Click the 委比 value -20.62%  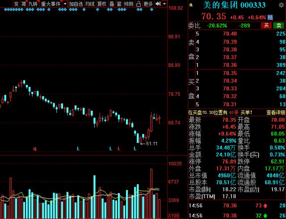217,25
